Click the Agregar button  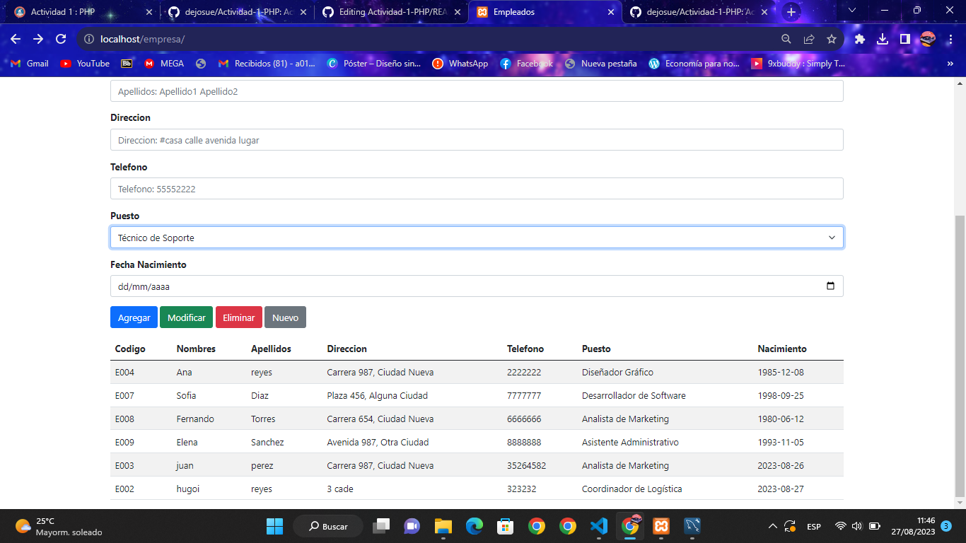coord(134,317)
